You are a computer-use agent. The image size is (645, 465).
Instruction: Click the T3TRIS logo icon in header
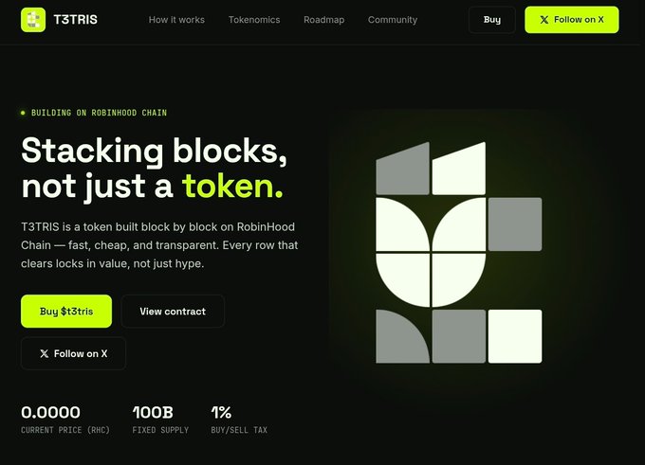(33, 19)
